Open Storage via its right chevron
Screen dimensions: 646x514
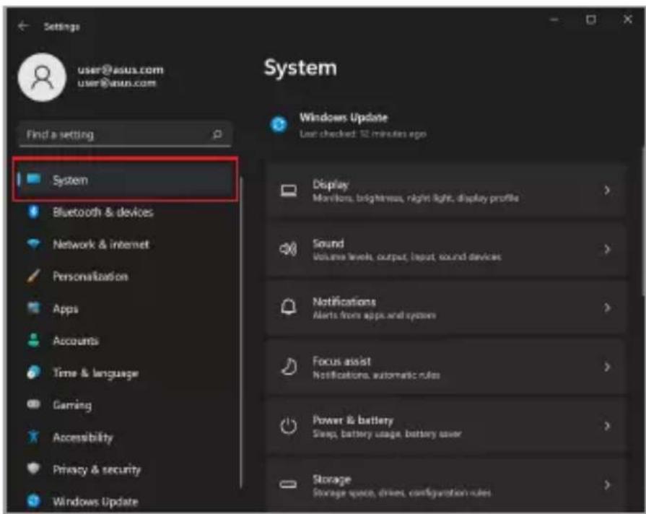coord(607,484)
